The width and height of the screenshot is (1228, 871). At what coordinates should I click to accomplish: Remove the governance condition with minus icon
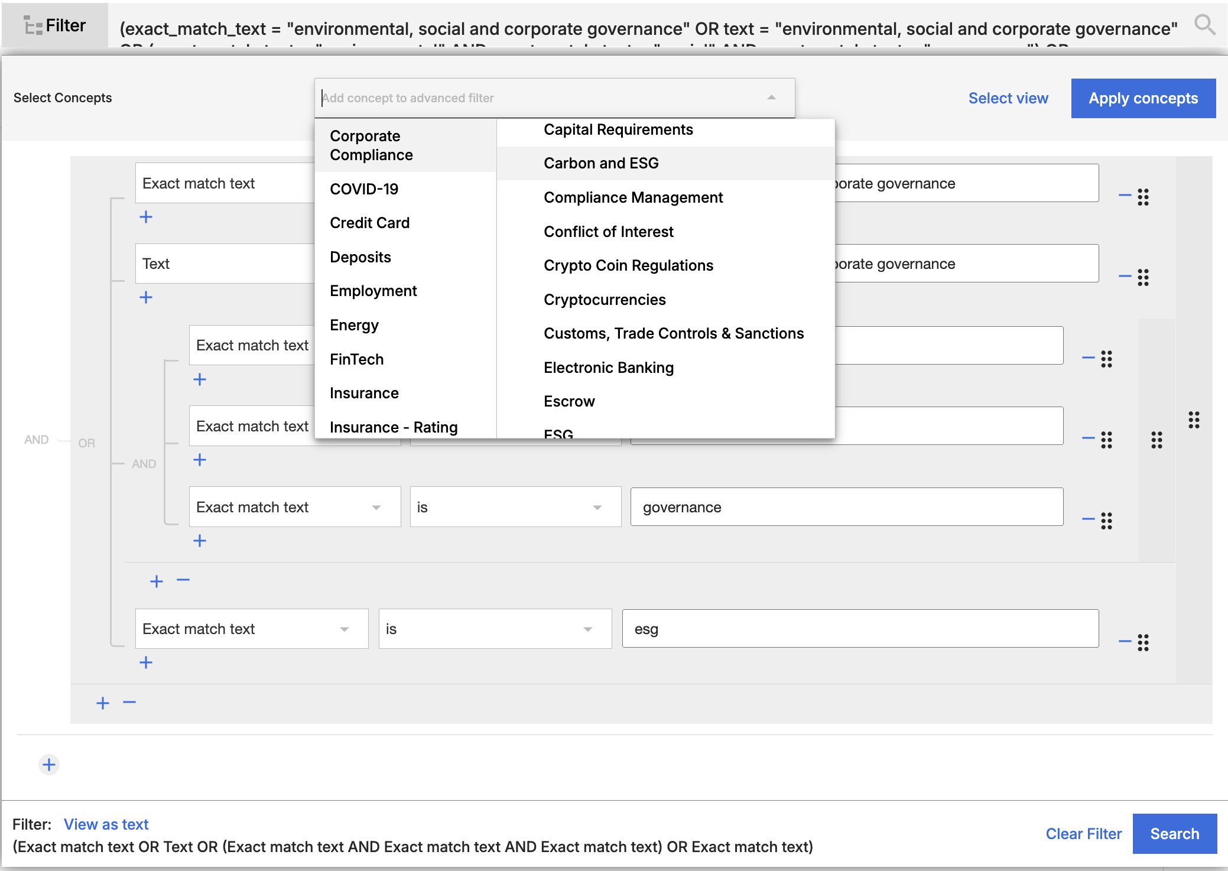[1088, 519]
